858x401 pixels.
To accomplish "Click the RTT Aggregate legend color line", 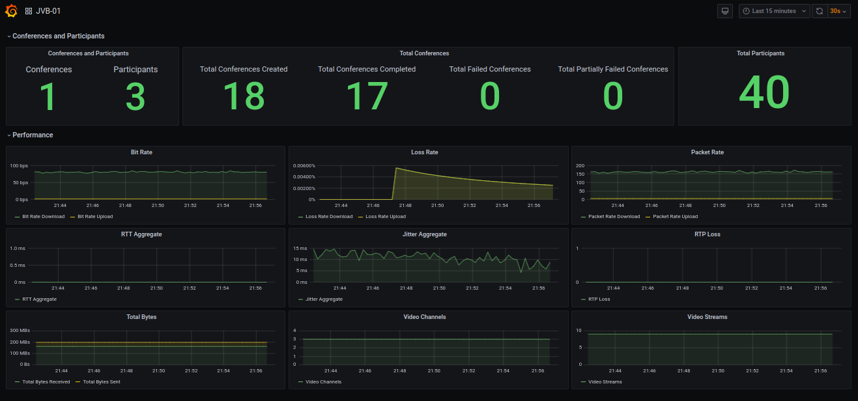I will (18, 299).
